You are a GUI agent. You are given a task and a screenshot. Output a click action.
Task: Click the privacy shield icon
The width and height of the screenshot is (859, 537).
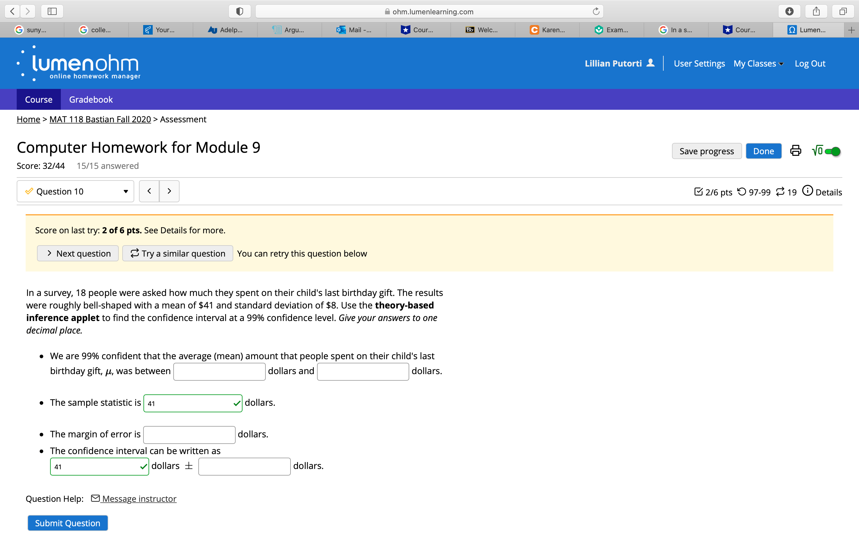240,11
